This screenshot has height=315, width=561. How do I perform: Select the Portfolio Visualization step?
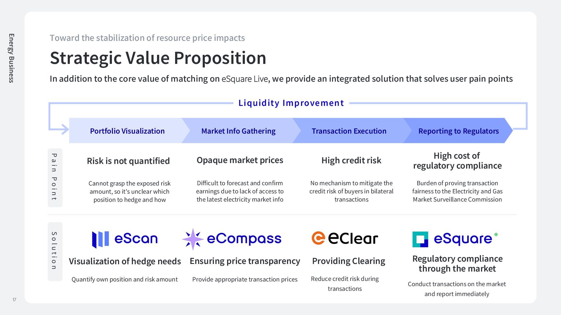[x=127, y=131]
